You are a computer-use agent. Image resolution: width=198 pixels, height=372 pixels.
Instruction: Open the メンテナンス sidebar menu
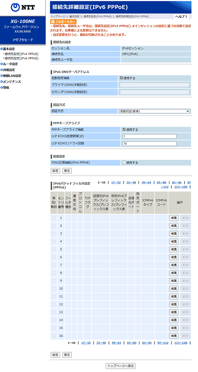[x=11, y=82]
